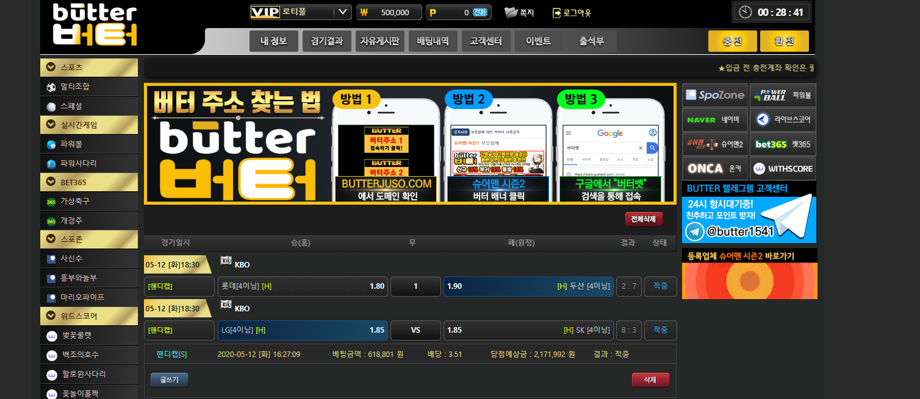Click the SpoZone partner link
920x399 pixels.
pyautogui.click(x=714, y=95)
